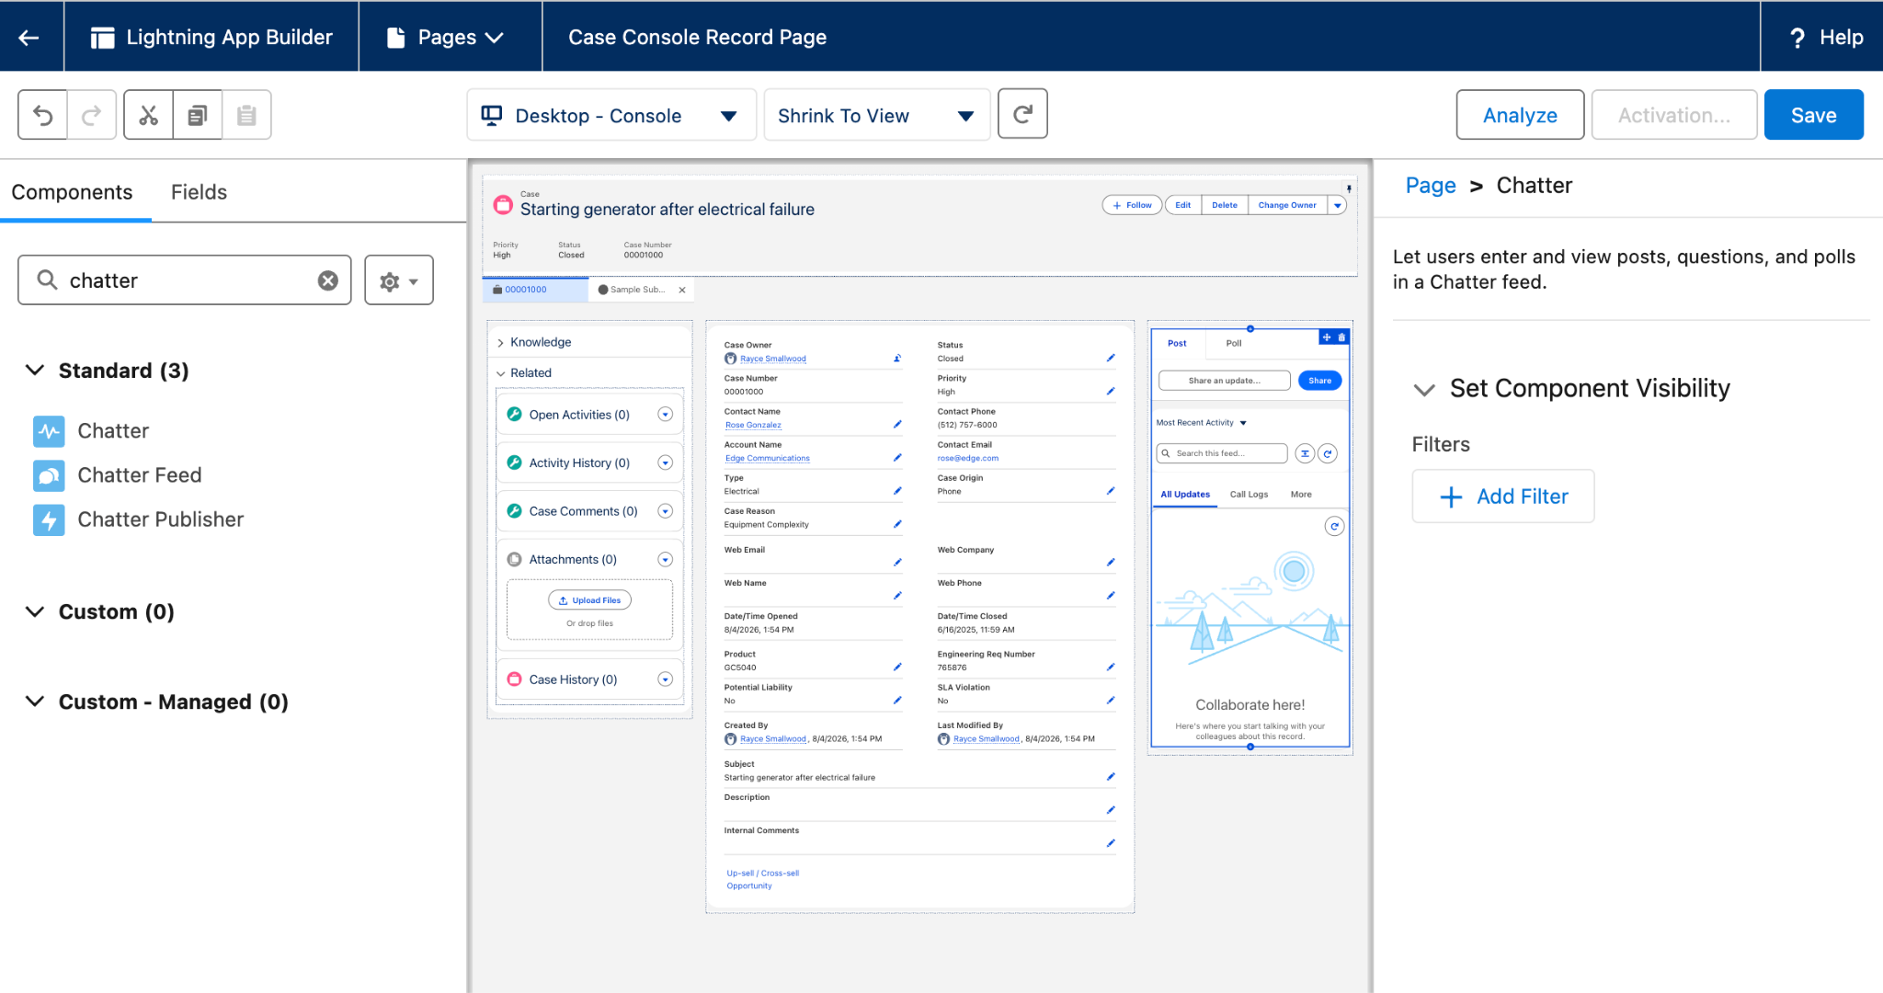Select the Post tab in Chatter
The width and height of the screenshot is (1883, 993).
[1177, 343]
